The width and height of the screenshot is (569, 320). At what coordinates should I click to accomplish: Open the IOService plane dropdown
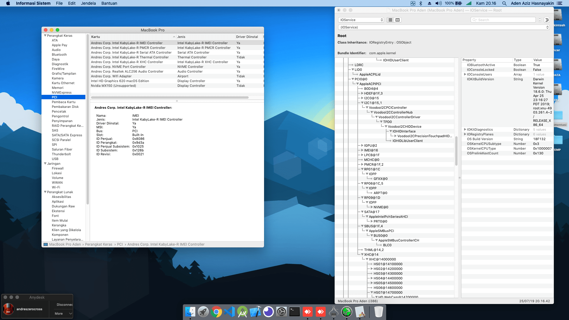click(361, 20)
